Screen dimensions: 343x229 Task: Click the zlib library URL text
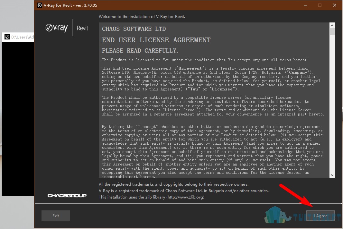(x=185, y=197)
